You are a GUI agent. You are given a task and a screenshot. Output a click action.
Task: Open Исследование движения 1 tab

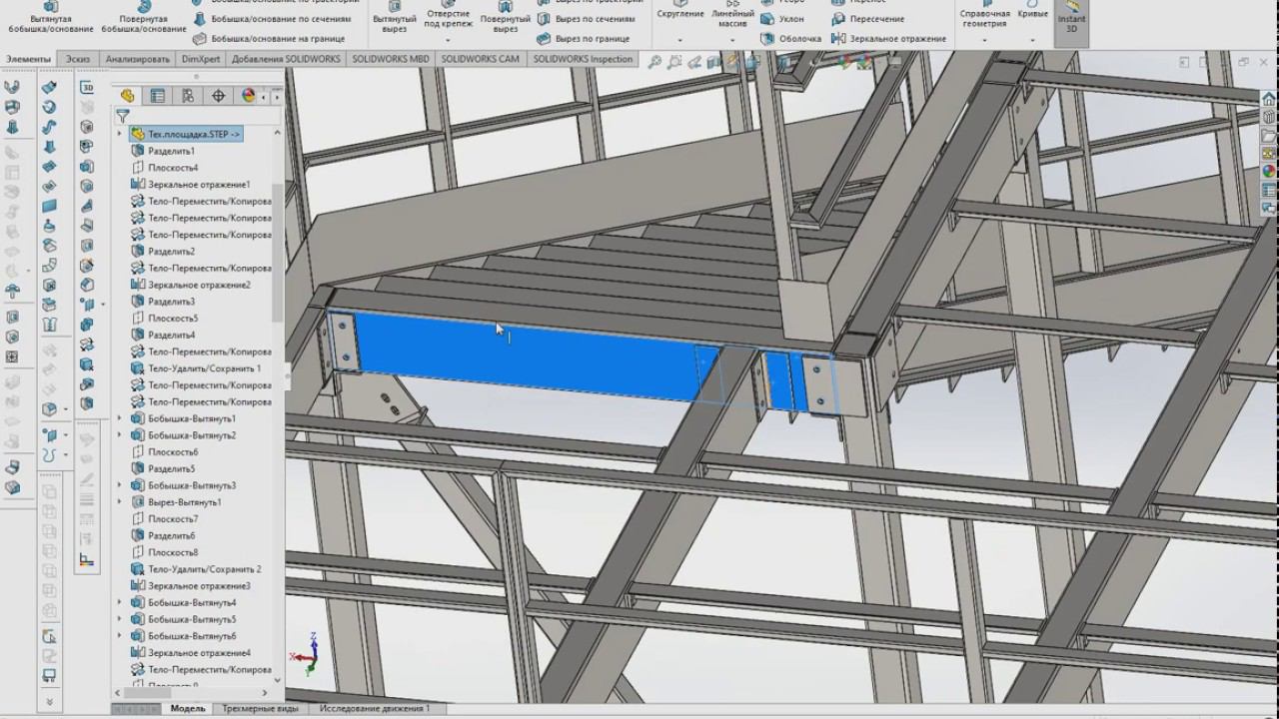(375, 708)
